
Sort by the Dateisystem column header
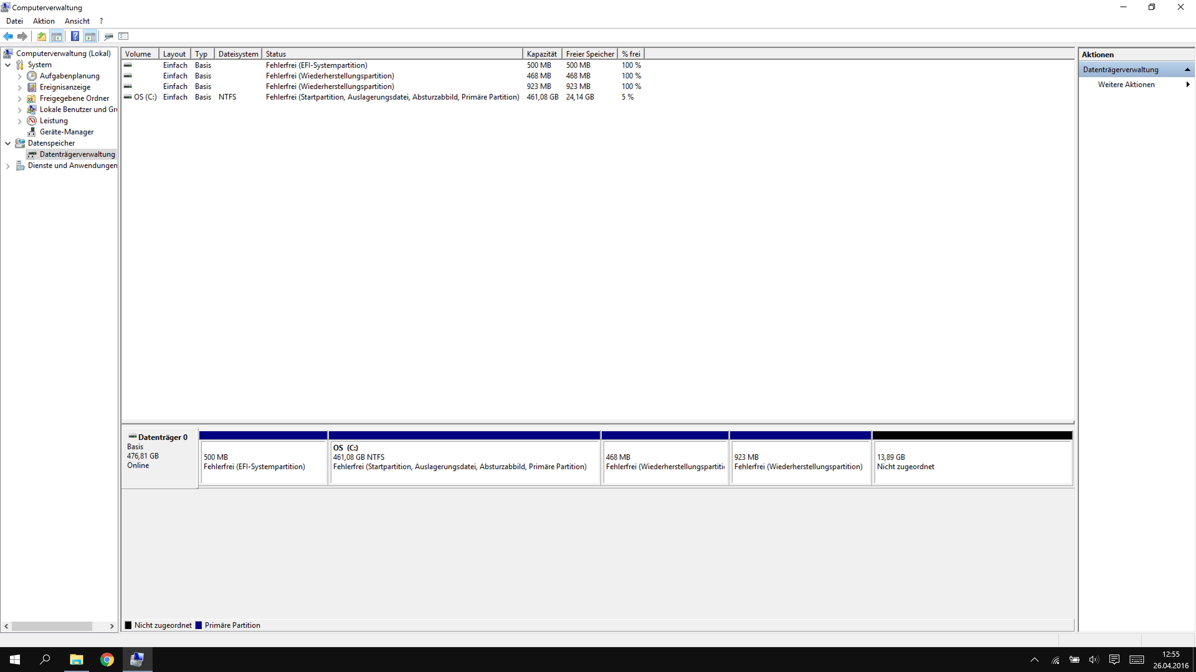pyautogui.click(x=238, y=54)
